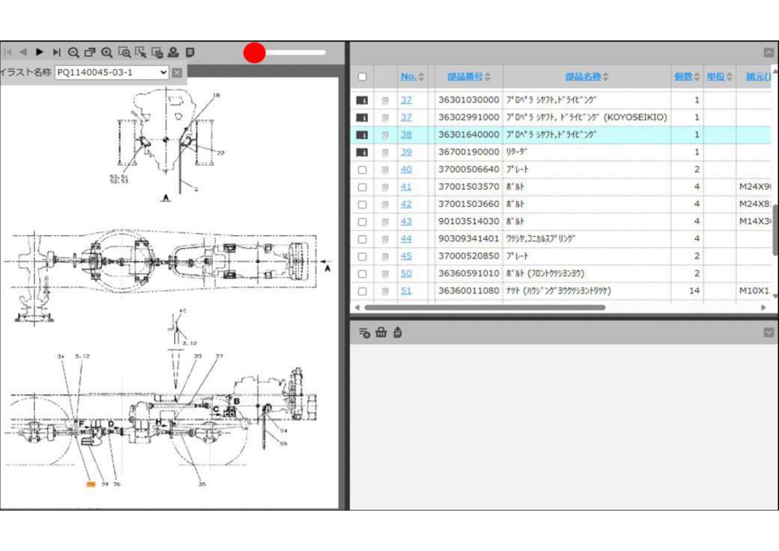Click the fit-to-window icon in illustration toolbar
This screenshot has width=779, height=551.
coord(90,52)
